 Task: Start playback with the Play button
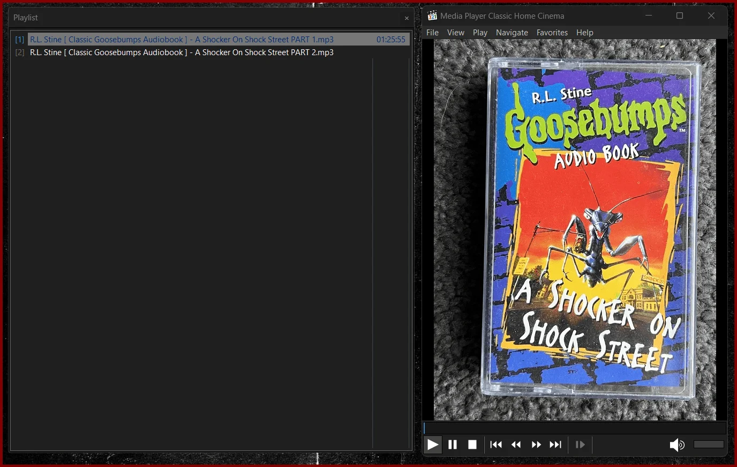point(432,445)
